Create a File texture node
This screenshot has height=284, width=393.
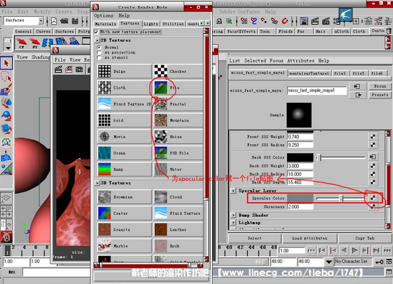coord(178,88)
